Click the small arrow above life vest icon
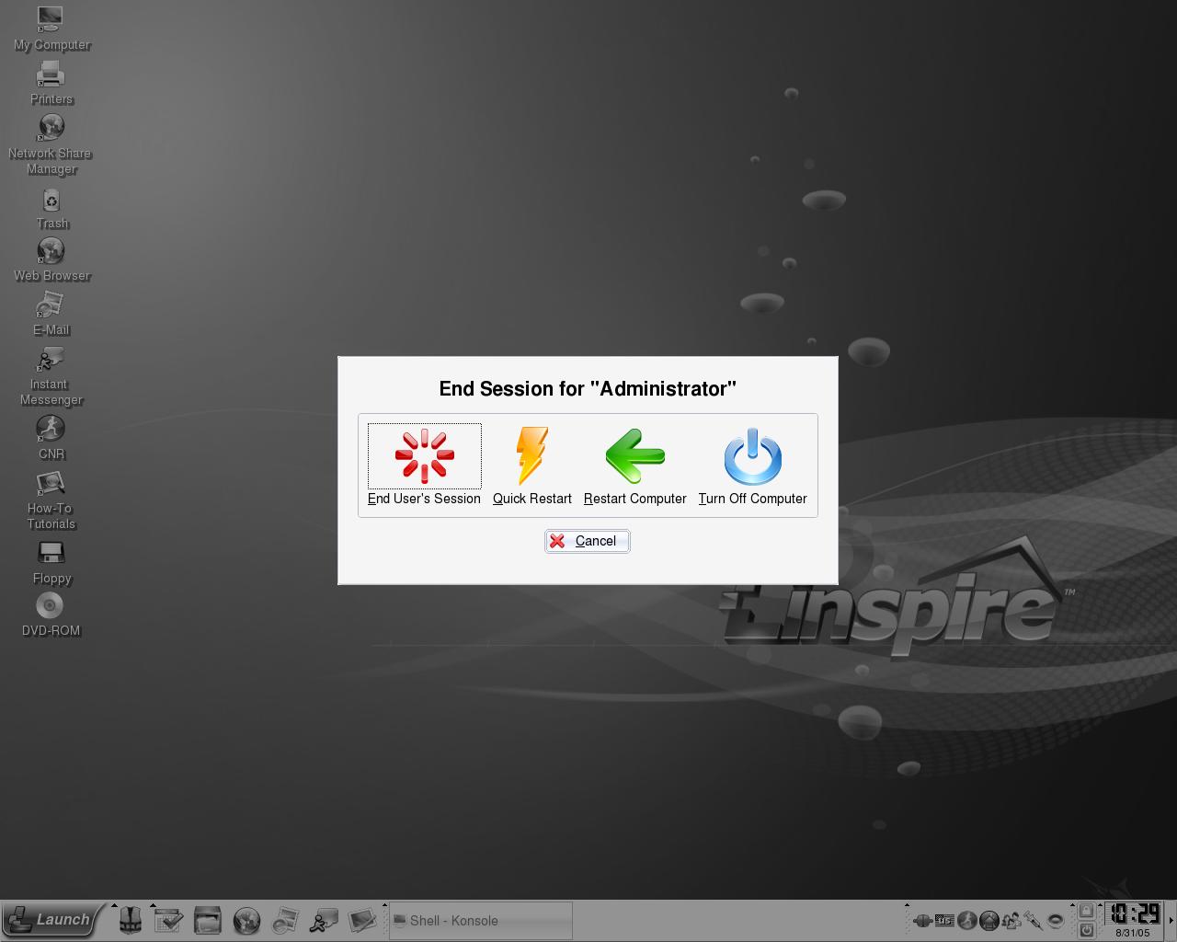The height and width of the screenshot is (942, 1177). click(115, 906)
